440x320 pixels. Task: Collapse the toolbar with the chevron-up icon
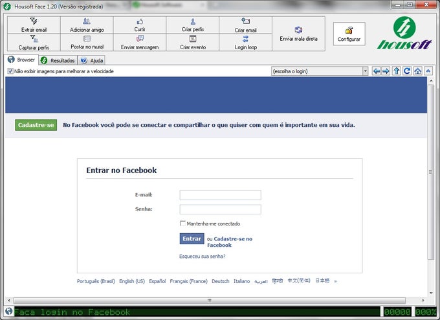click(x=428, y=71)
